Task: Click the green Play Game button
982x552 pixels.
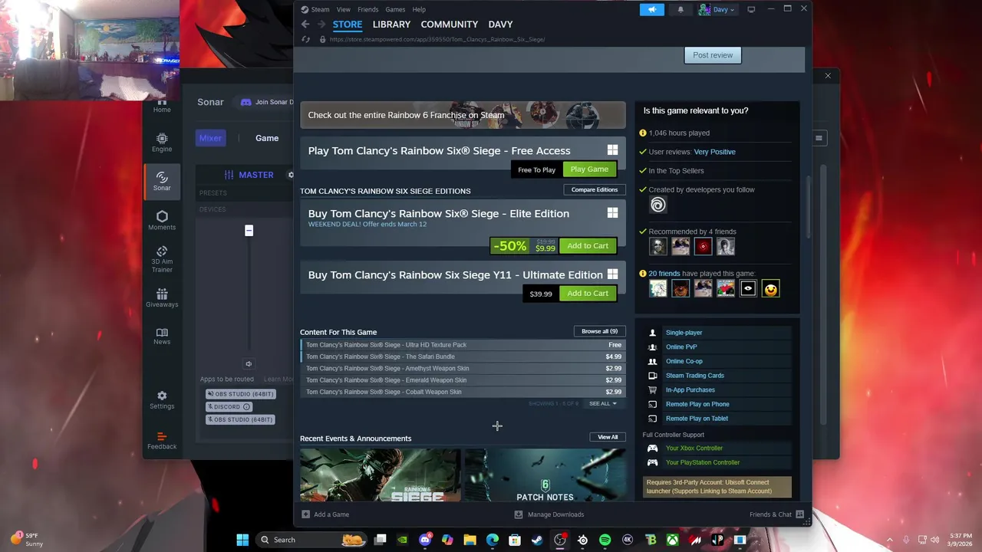Action: click(x=589, y=169)
